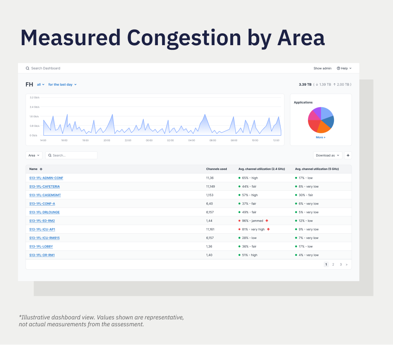Click the '44% - fair' utilization value
The width and height of the screenshot is (393, 345).
point(249,186)
